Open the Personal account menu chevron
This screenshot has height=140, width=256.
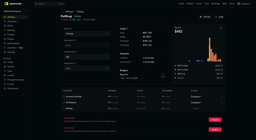251,4
